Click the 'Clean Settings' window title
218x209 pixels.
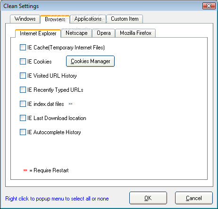[x=21, y=6]
